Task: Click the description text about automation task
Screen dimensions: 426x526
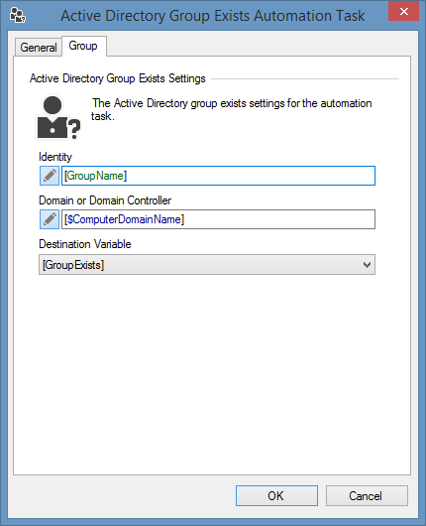Action: [x=232, y=109]
